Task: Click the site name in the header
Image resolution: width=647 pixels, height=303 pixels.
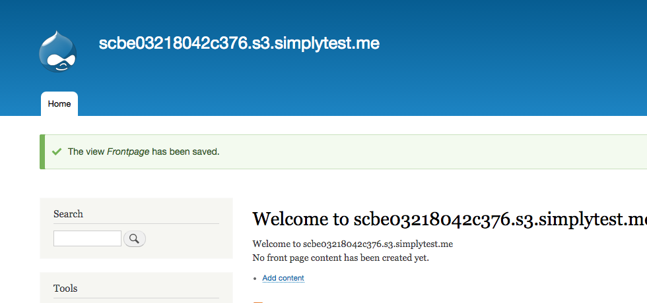Action: click(x=239, y=43)
